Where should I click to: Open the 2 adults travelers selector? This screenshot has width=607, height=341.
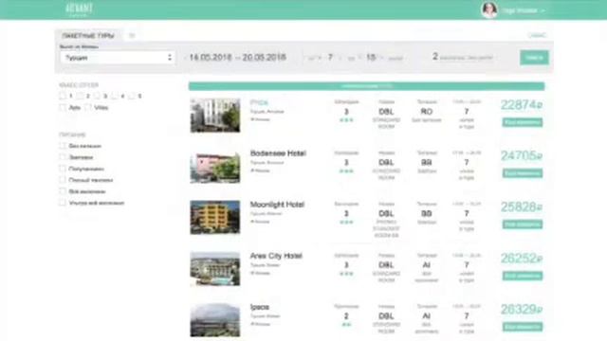pos(463,57)
